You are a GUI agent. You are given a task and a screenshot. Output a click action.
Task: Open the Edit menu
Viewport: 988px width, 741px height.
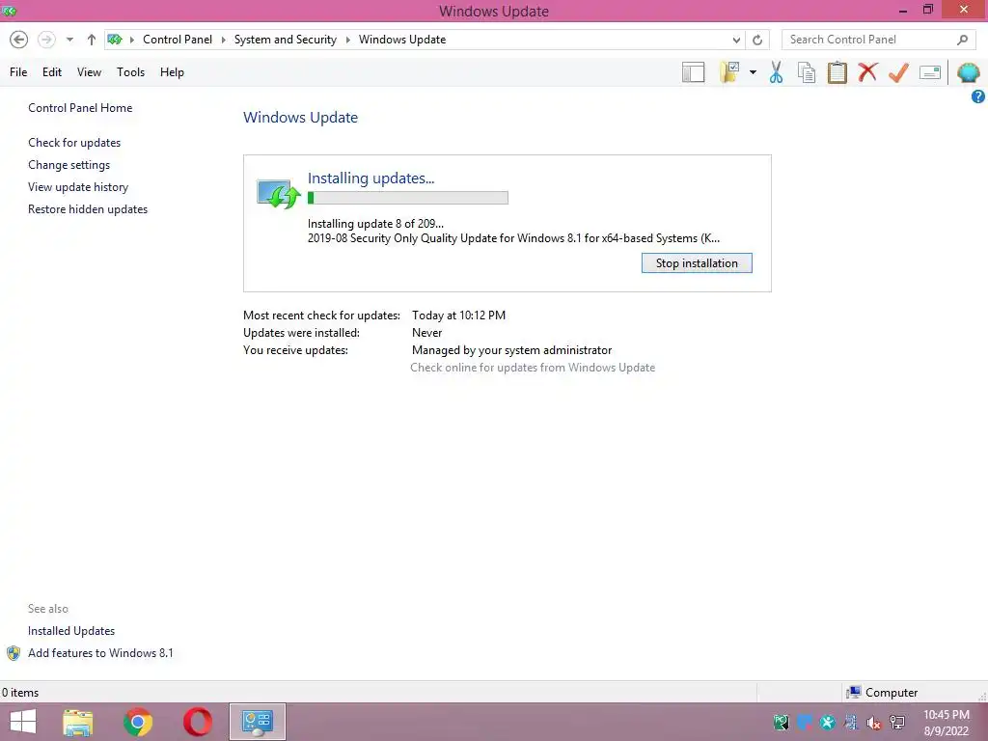tap(52, 71)
